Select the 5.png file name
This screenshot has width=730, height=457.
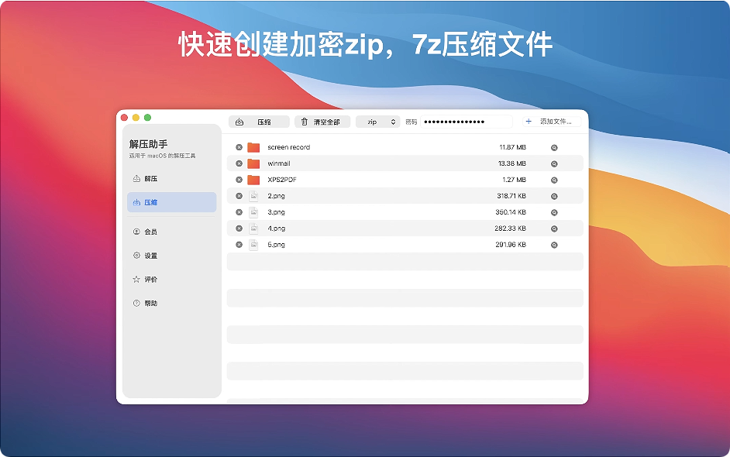click(276, 245)
